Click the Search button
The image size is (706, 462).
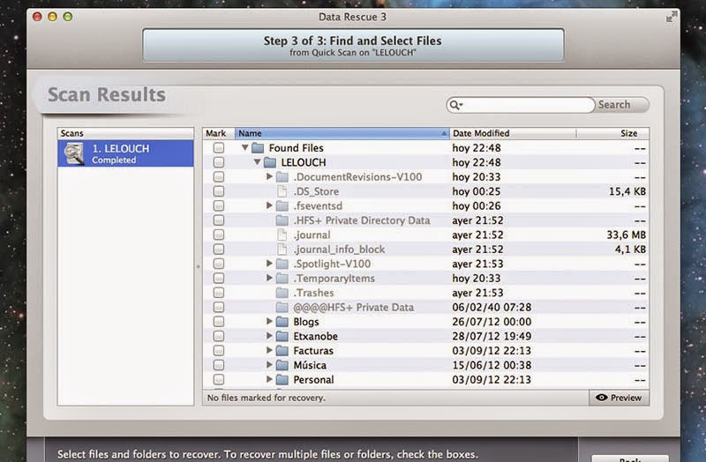click(x=621, y=105)
